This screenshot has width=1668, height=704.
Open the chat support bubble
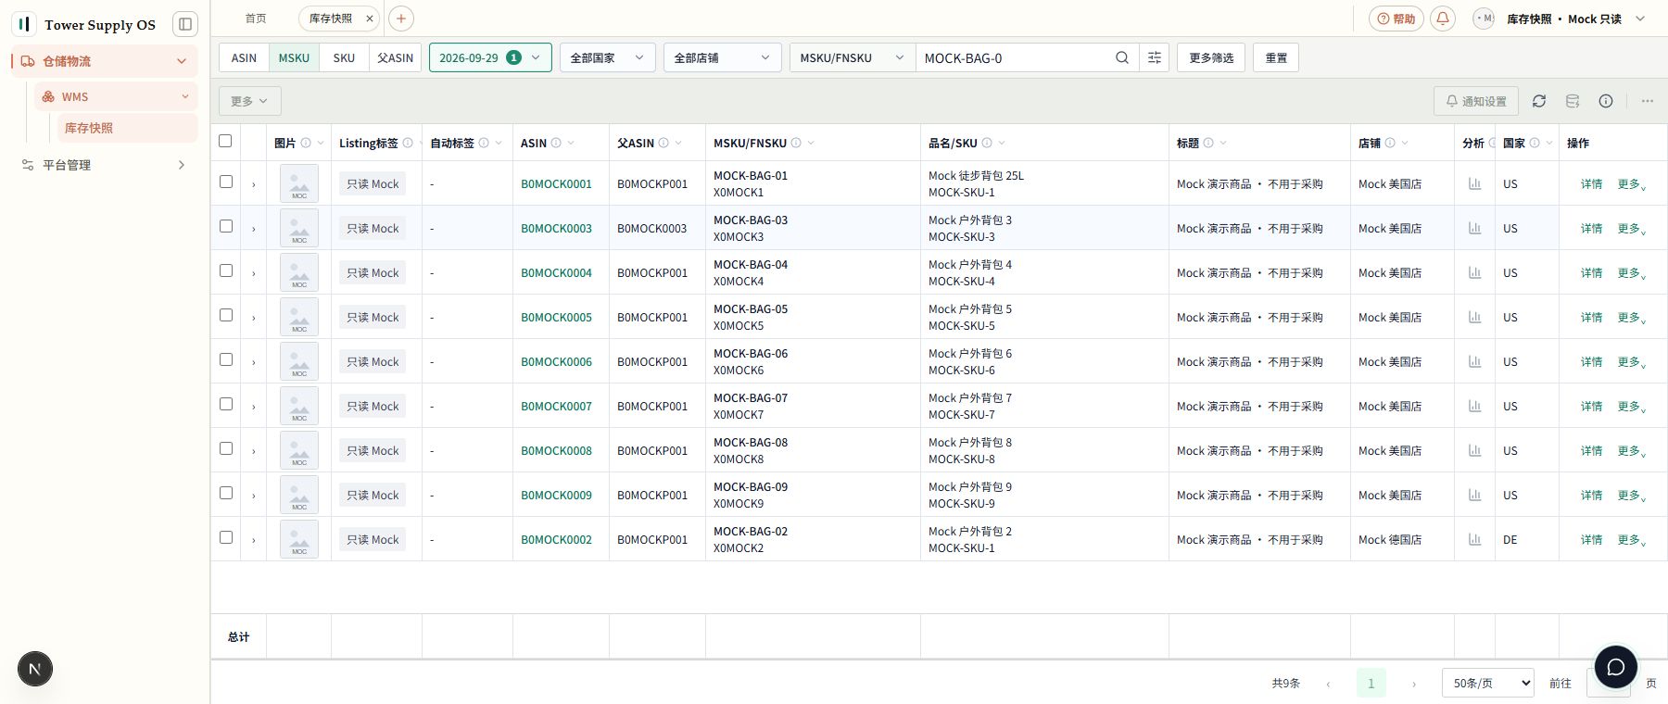(1616, 667)
